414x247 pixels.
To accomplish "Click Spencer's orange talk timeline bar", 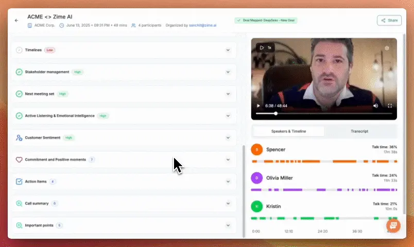I will 324,161.
